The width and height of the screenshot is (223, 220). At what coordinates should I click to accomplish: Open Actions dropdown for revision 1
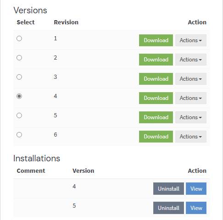click(191, 40)
